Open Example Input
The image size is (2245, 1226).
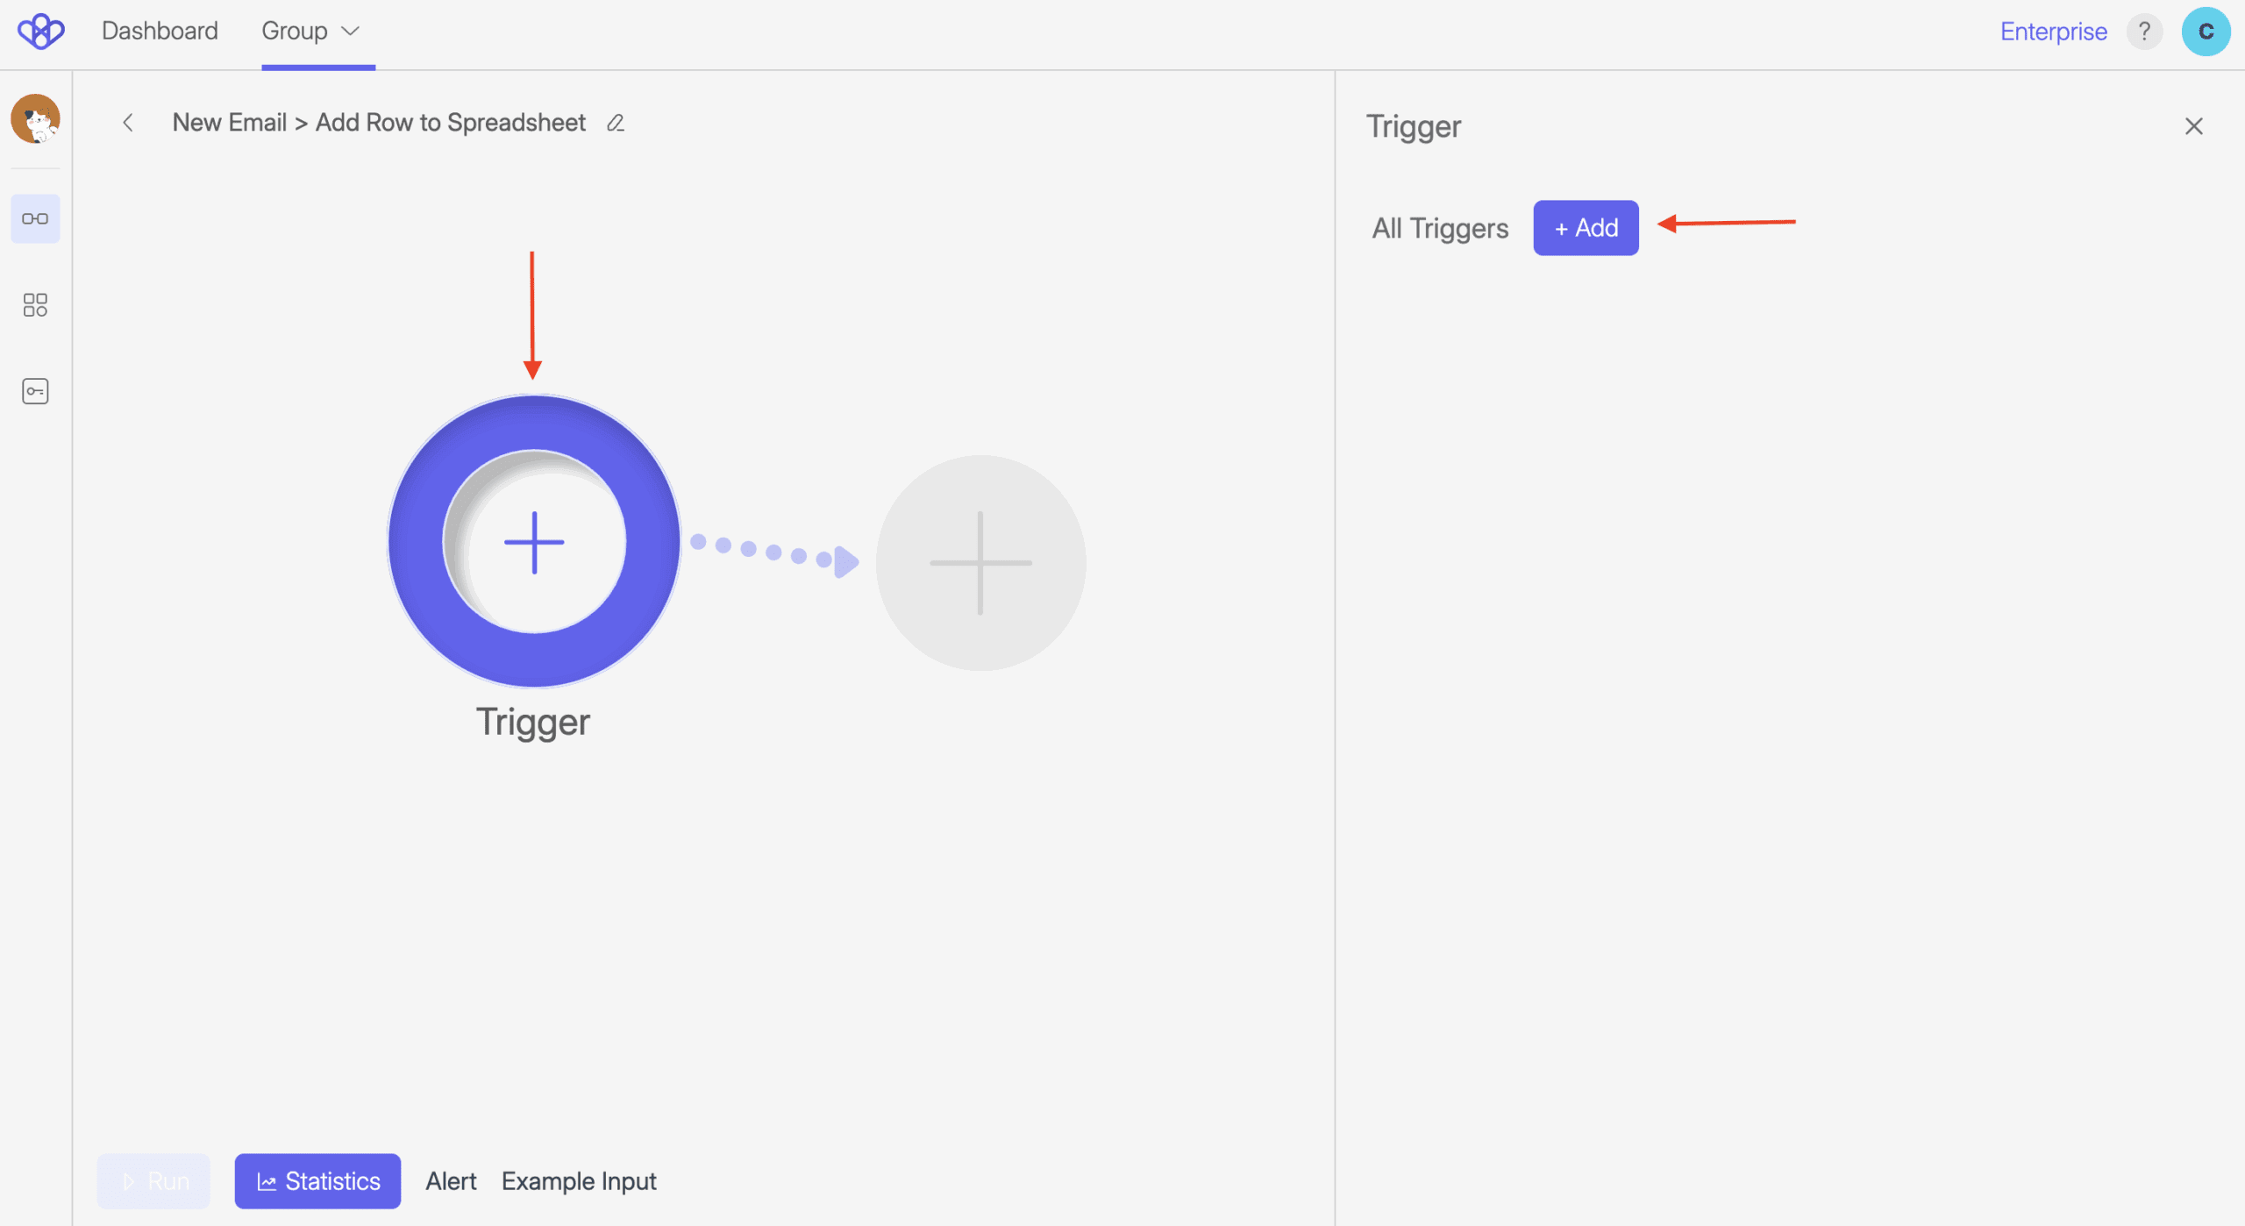click(x=579, y=1181)
